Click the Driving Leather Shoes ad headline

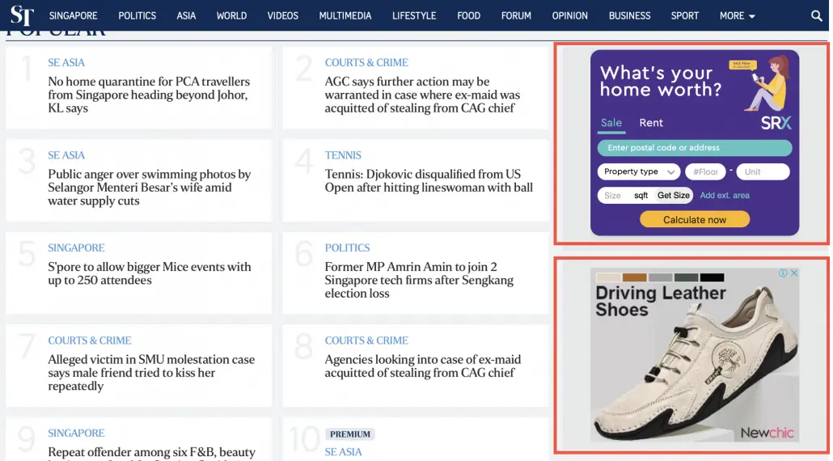(661, 301)
